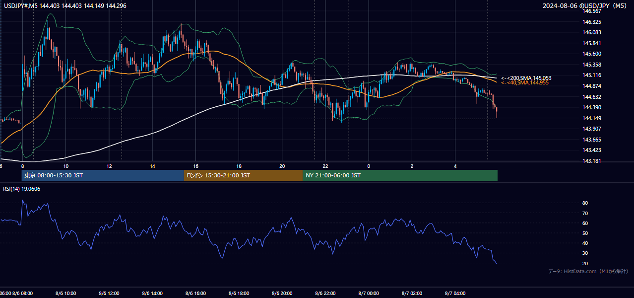Viewport: 634px width, 298px height.
Task: Click price axis value 146.325
Action: click(591, 22)
